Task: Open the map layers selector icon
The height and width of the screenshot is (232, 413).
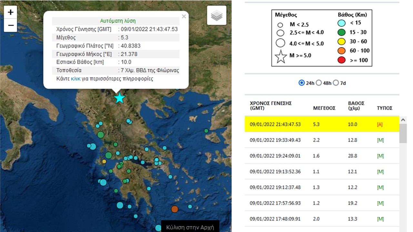Action: (217, 15)
